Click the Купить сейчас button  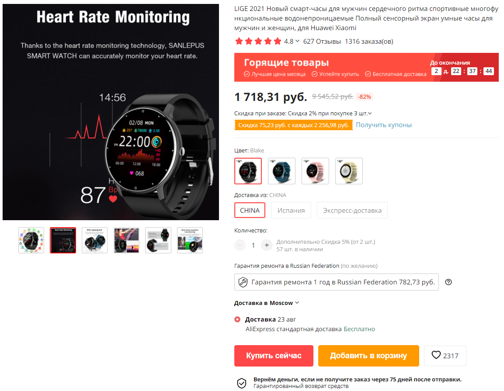tap(274, 356)
